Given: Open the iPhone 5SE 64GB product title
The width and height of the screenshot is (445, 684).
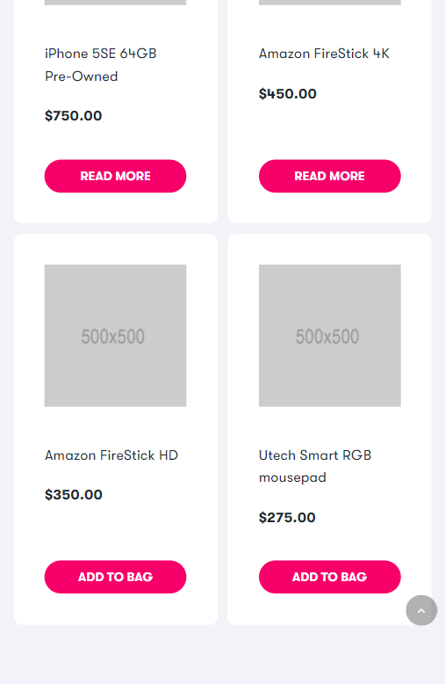Looking at the screenshot, I should (101, 64).
